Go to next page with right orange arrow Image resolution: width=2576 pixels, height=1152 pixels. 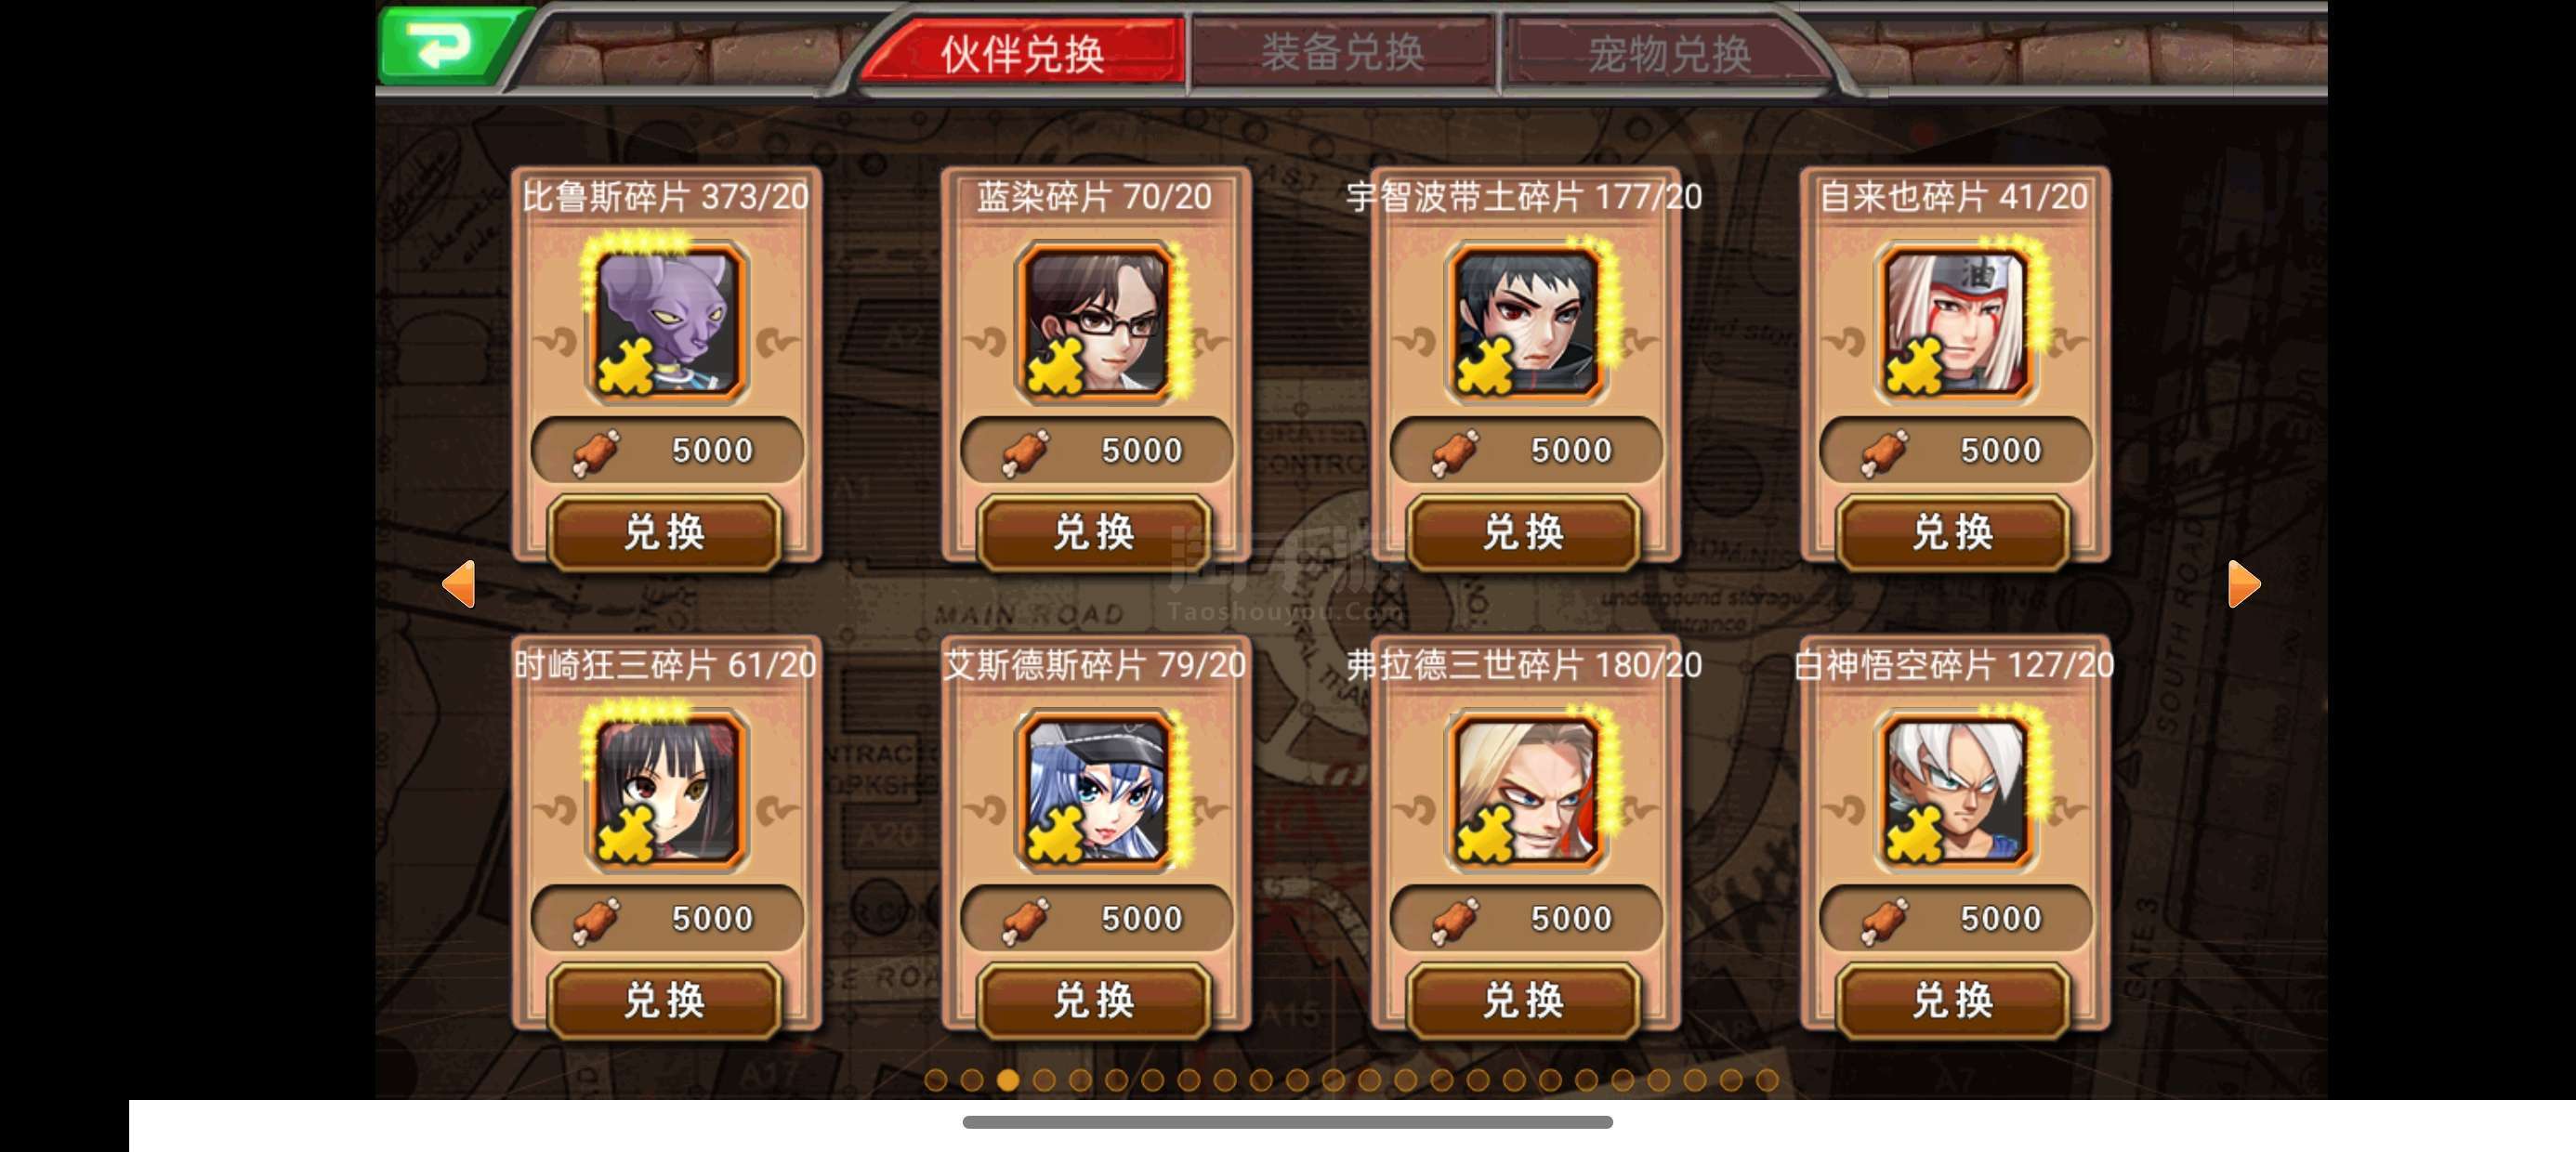2243,584
